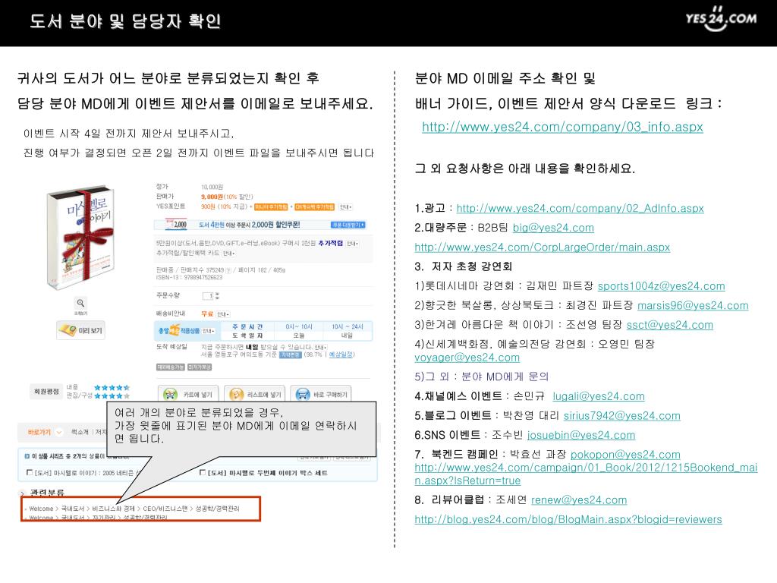777x583 pixels.
Task: Click the 책소개 tab
Action: [80, 432]
